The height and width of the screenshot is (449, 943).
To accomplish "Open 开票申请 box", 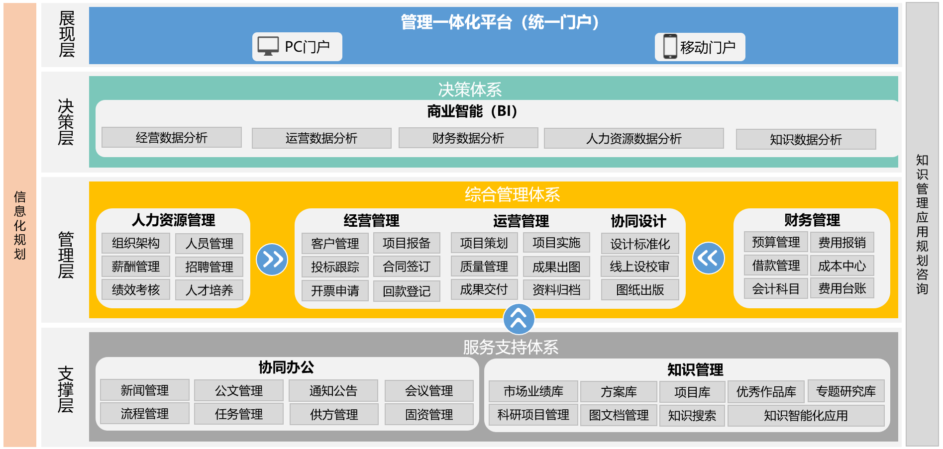I will point(335,291).
